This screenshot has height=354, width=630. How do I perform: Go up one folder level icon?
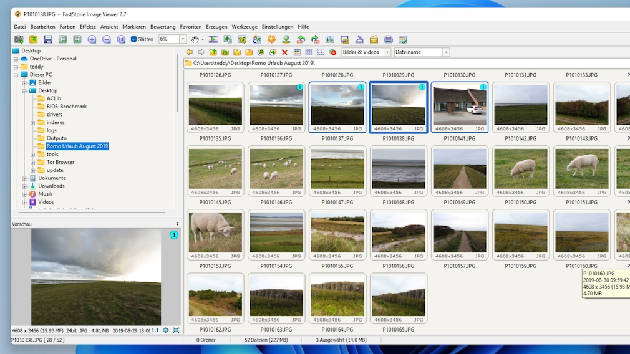213,52
